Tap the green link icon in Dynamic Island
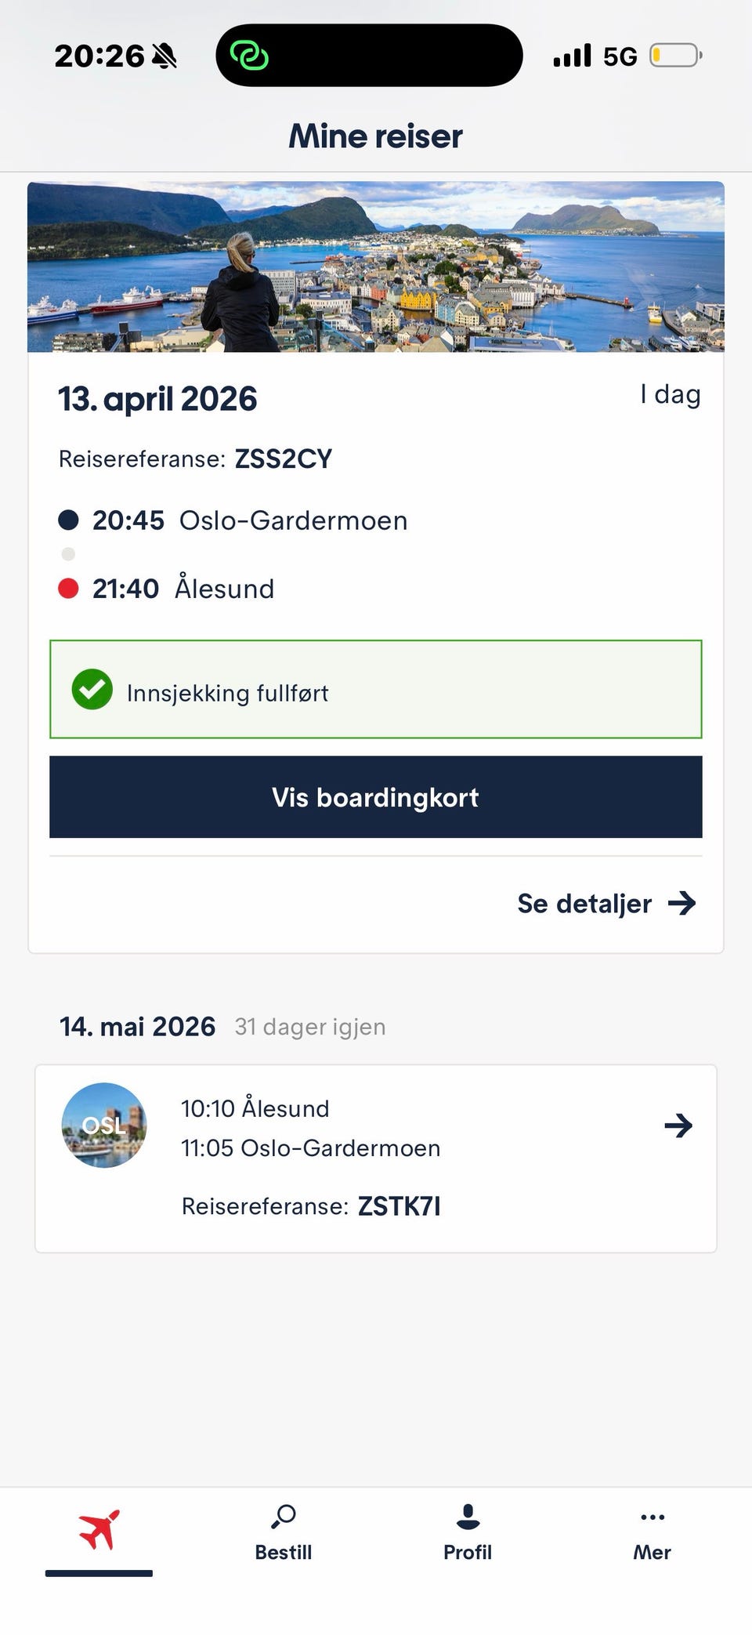Viewport: 752px width, 1635px height. click(249, 56)
